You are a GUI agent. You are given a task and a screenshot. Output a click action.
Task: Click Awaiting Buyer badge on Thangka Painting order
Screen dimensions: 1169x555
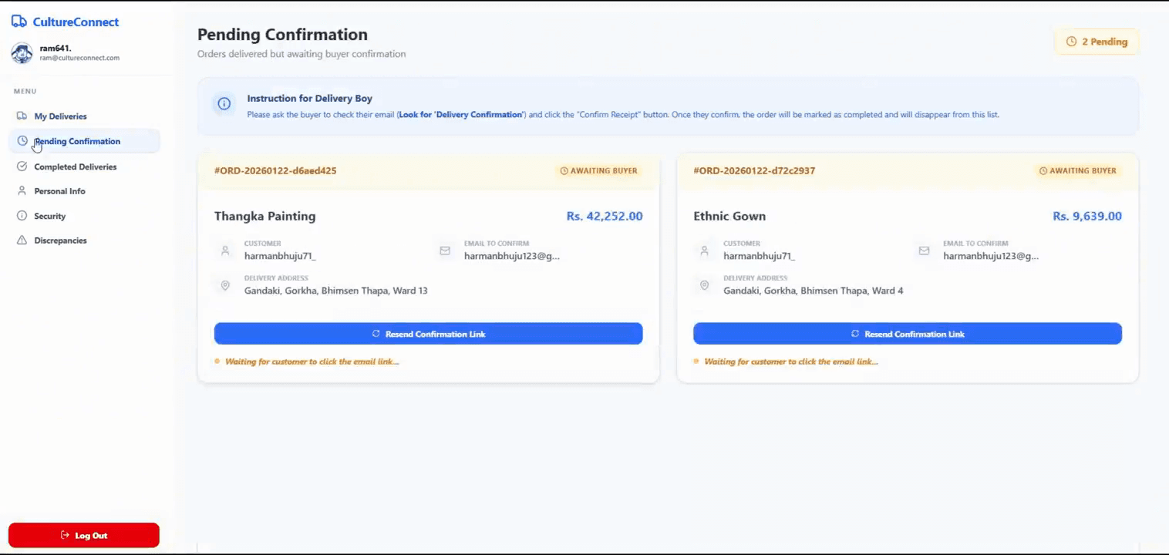[x=598, y=170]
